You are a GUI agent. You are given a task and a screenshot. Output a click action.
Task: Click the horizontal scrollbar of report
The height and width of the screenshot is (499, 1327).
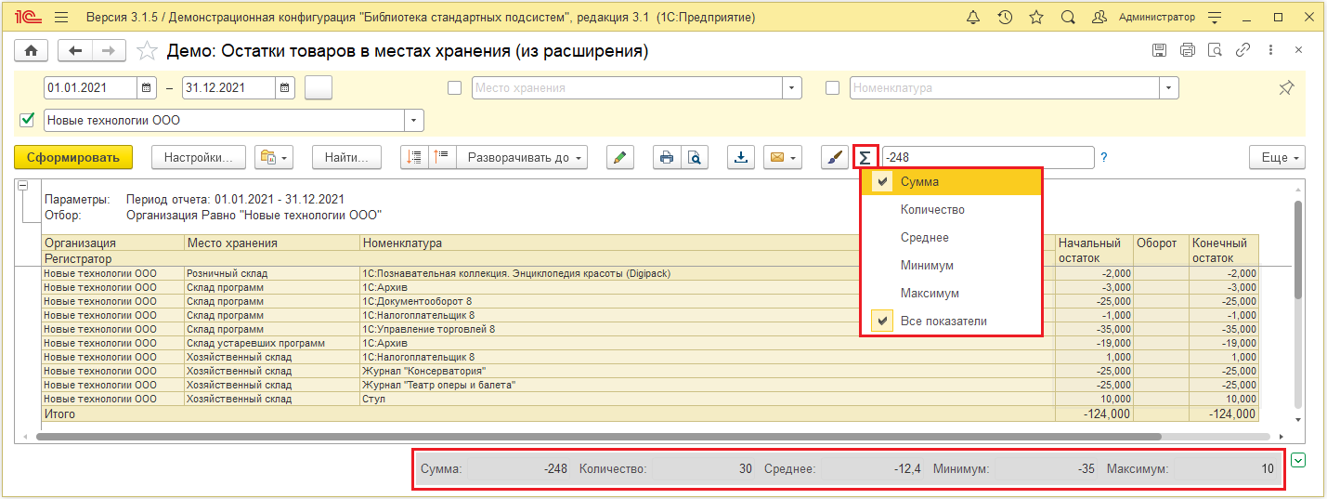[598, 436]
